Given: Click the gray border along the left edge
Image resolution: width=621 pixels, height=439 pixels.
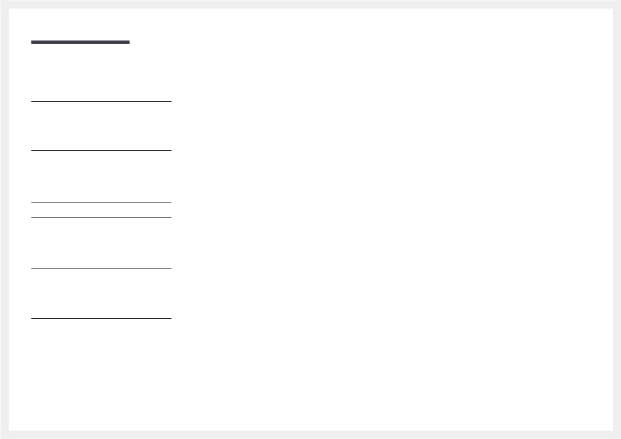Looking at the screenshot, I should tap(5, 219).
